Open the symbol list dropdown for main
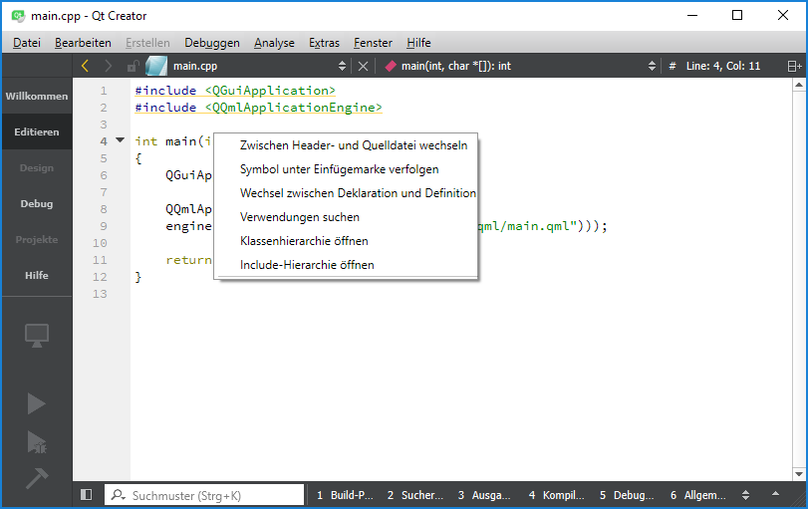 pyautogui.click(x=652, y=66)
